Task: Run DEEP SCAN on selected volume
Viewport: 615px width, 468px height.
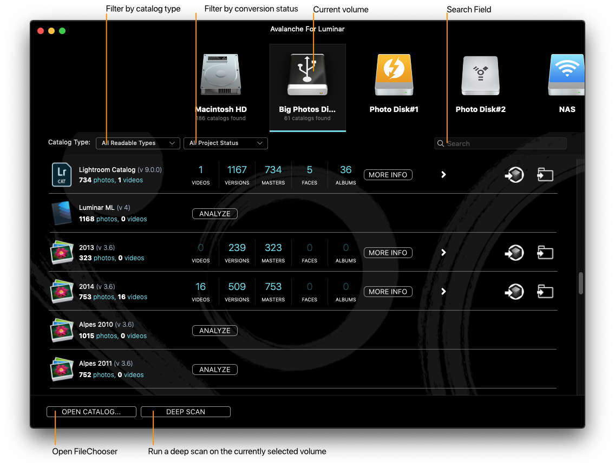Action: [186, 412]
